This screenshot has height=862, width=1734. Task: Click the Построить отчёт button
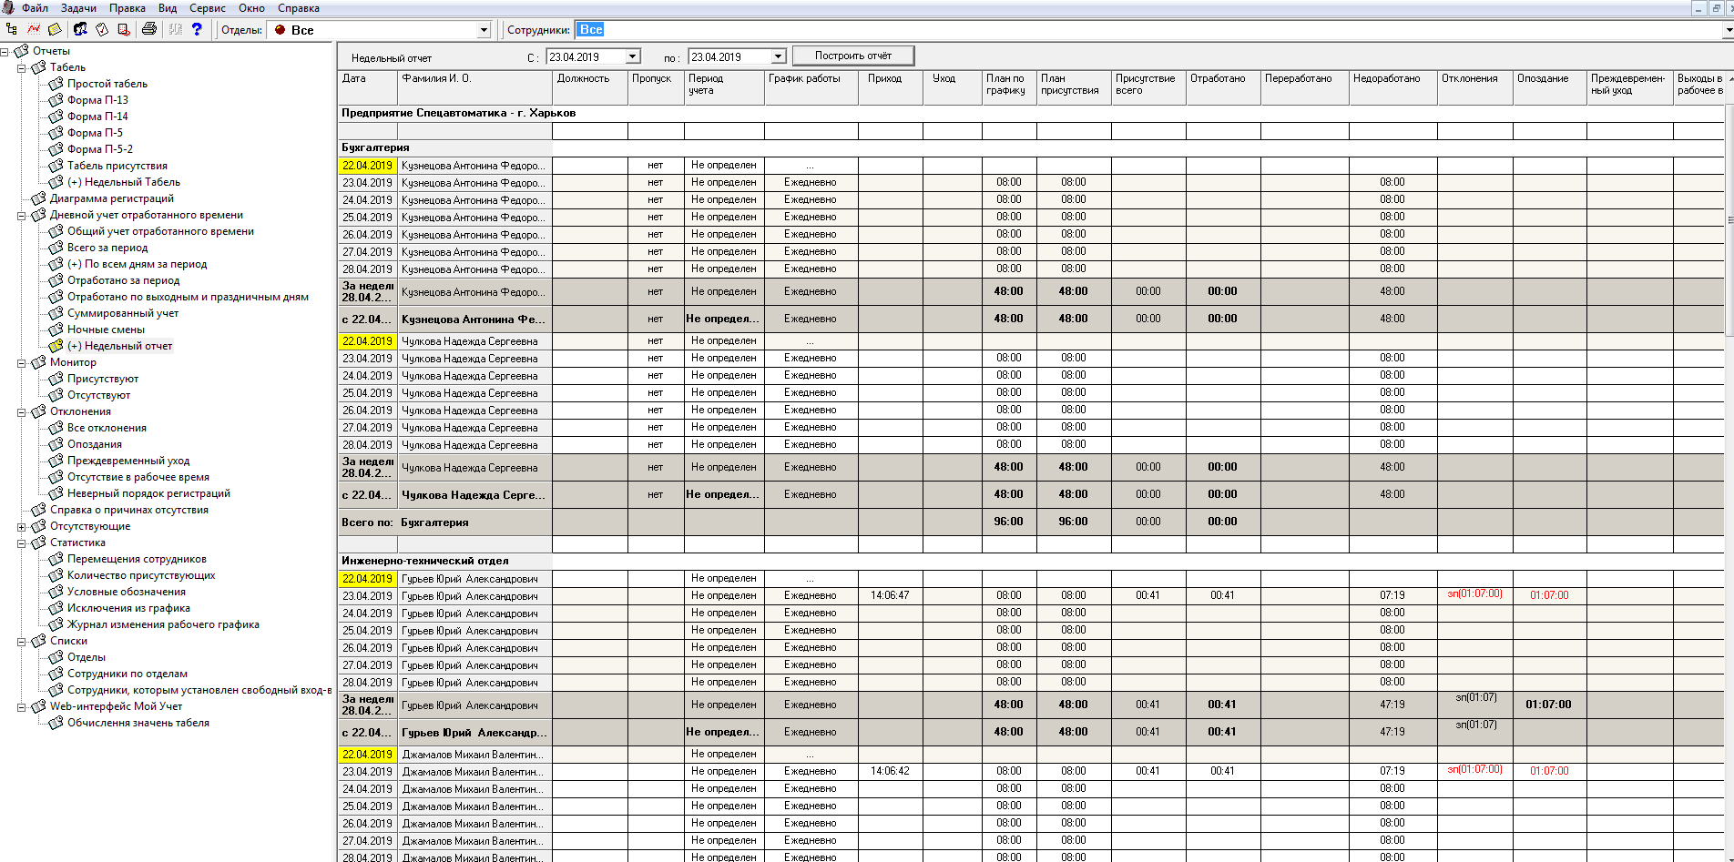853,56
